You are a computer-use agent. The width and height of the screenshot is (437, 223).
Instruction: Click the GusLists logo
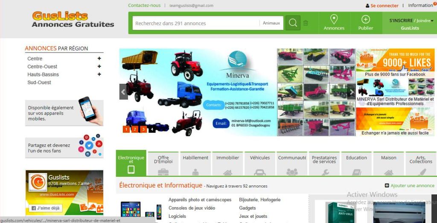(73, 19)
